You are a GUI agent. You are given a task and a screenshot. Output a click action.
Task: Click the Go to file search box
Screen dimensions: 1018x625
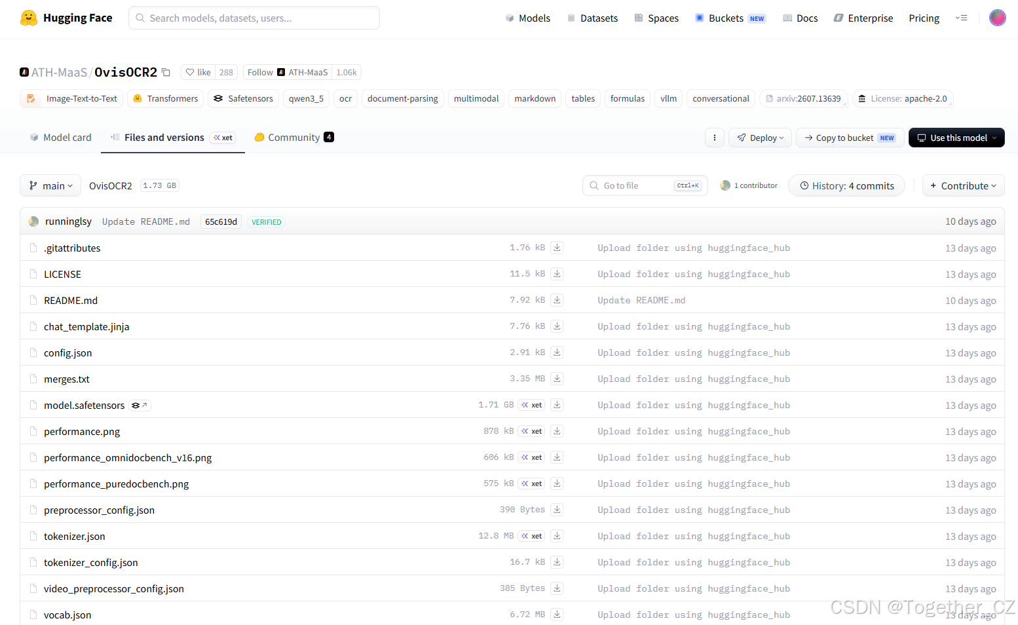[x=645, y=185]
